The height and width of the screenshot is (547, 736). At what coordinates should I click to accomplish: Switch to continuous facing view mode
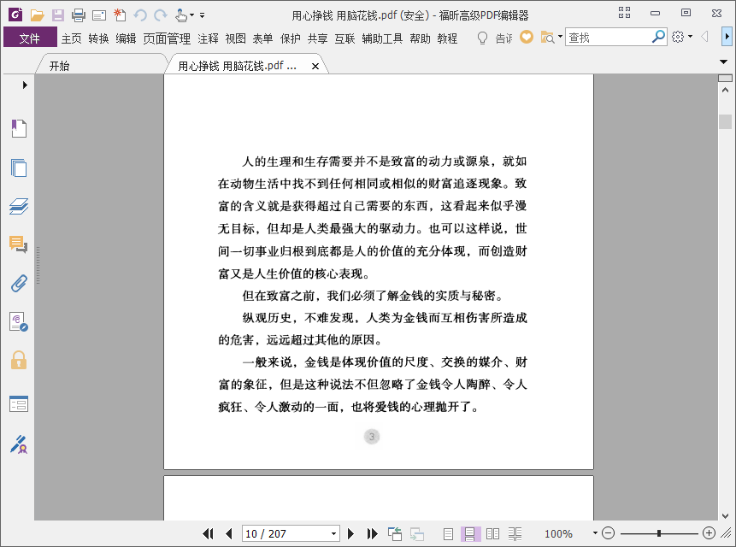point(515,533)
